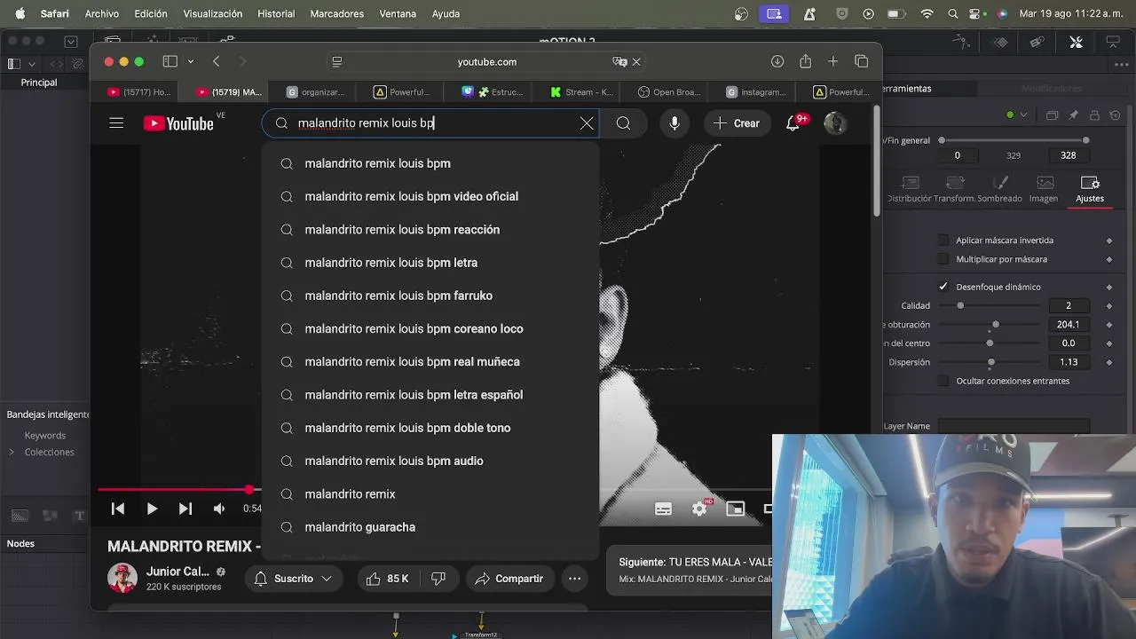Toggle the Safari sidebar

pyautogui.click(x=170, y=61)
